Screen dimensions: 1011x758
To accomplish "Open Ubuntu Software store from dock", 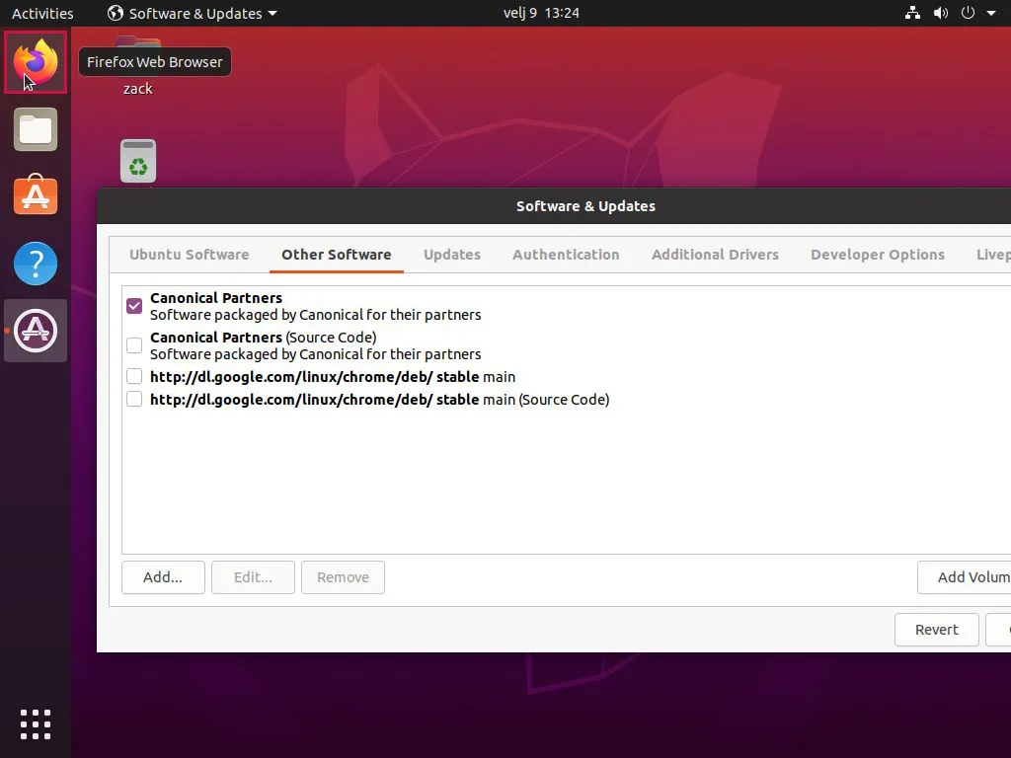I will click(x=36, y=195).
